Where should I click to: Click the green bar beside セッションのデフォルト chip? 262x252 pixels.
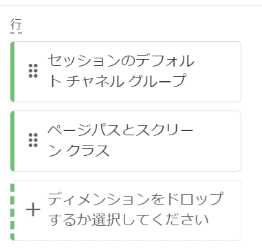click(12, 71)
